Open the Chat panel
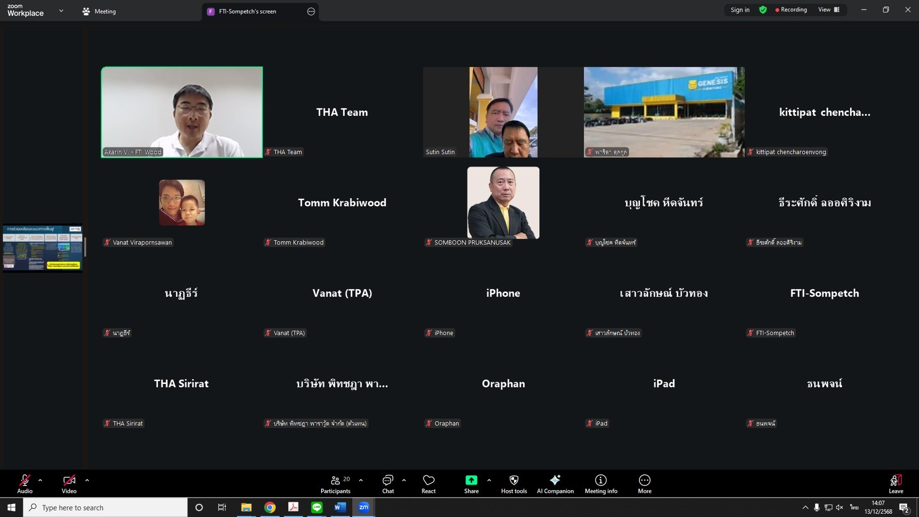919x517 pixels. (388, 484)
